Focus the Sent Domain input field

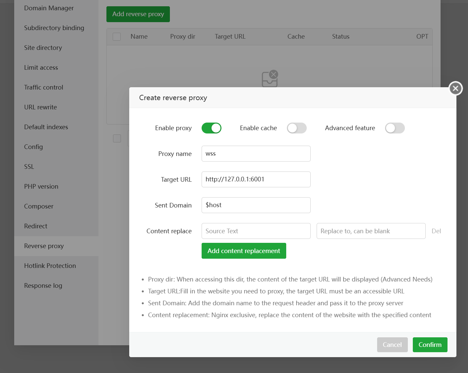[x=256, y=205]
